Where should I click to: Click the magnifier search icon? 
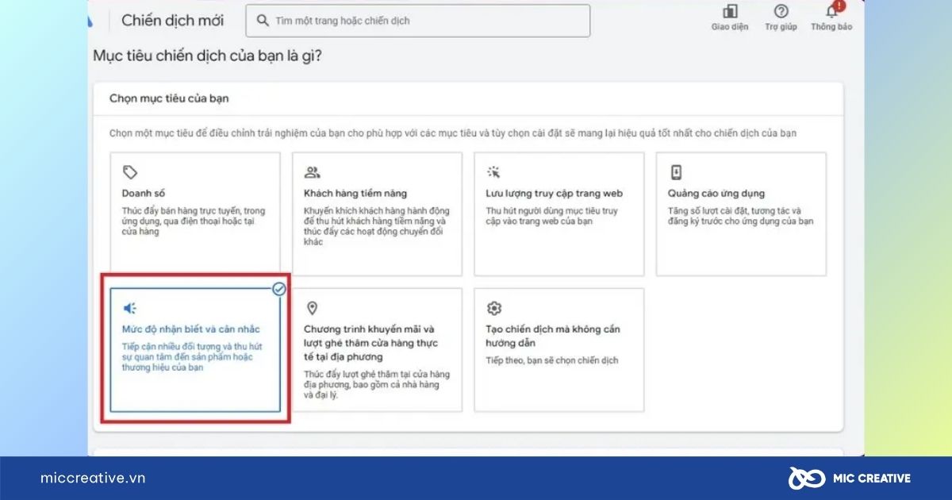point(262,21)
